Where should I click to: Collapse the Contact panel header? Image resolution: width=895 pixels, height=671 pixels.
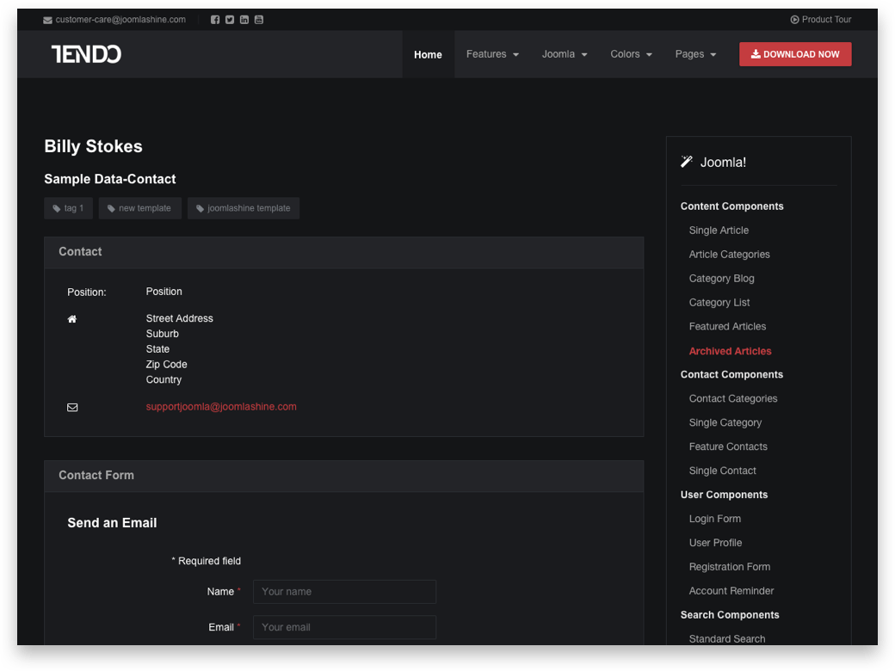(344, 252)
